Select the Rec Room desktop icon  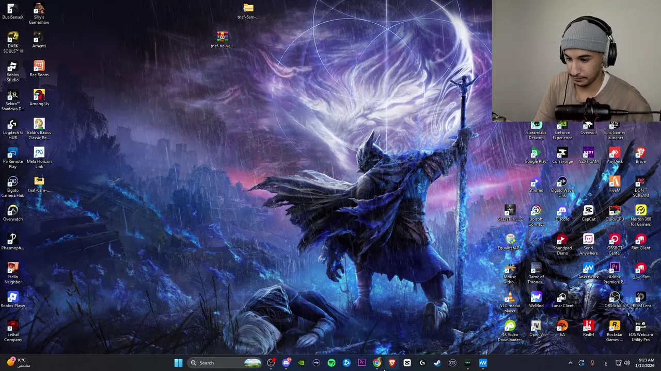[39, 69]
